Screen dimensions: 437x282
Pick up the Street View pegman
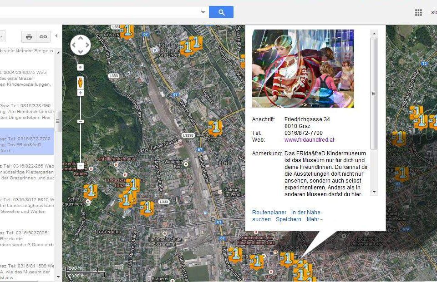pos(81,82)
